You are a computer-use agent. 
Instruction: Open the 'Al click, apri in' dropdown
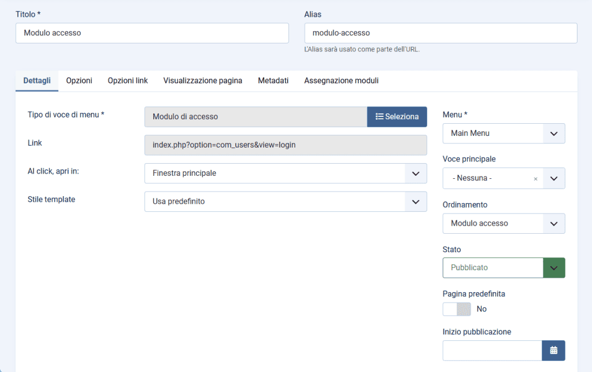pyautogui.click(x=286, y=173)
